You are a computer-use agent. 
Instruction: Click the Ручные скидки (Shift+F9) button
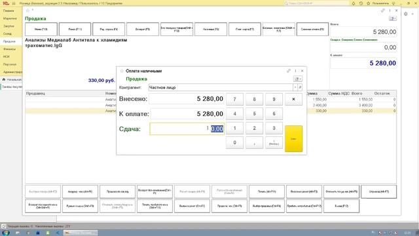pos(80,206)
